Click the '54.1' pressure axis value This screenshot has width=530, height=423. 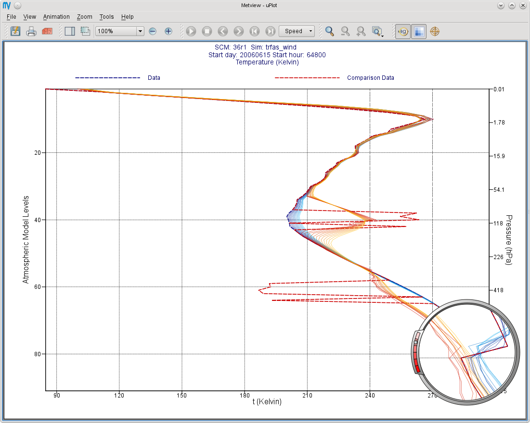499,190
